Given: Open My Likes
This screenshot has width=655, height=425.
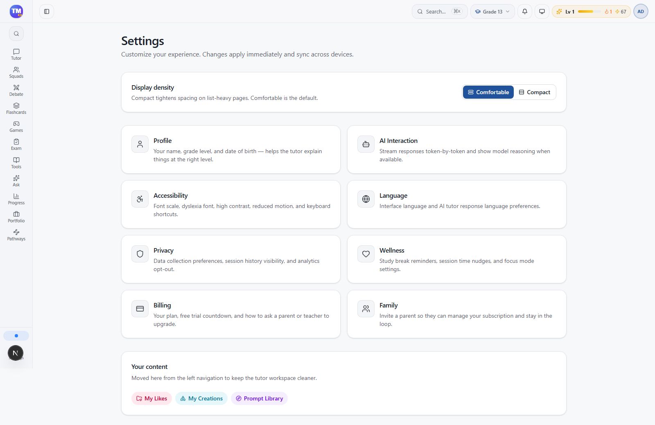Looking at the screenshot, I should click(151, 398).
